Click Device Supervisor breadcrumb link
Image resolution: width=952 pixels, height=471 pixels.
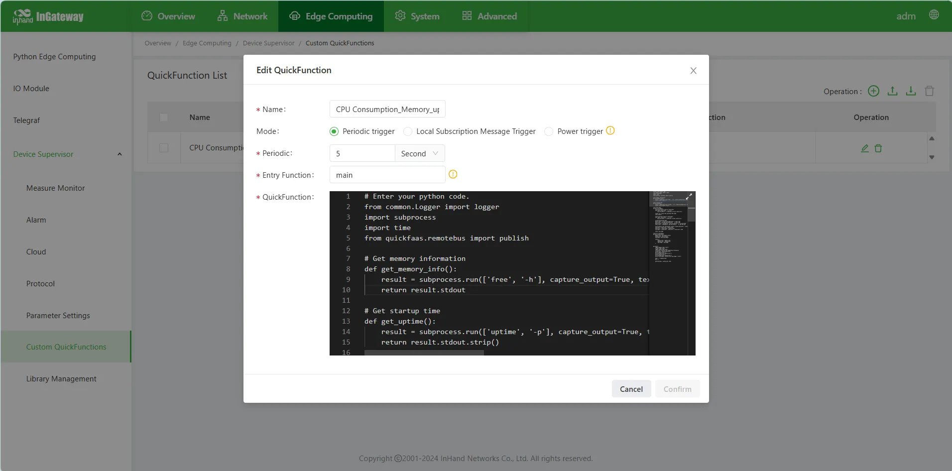pyautogui.click(x=268, y=43)
